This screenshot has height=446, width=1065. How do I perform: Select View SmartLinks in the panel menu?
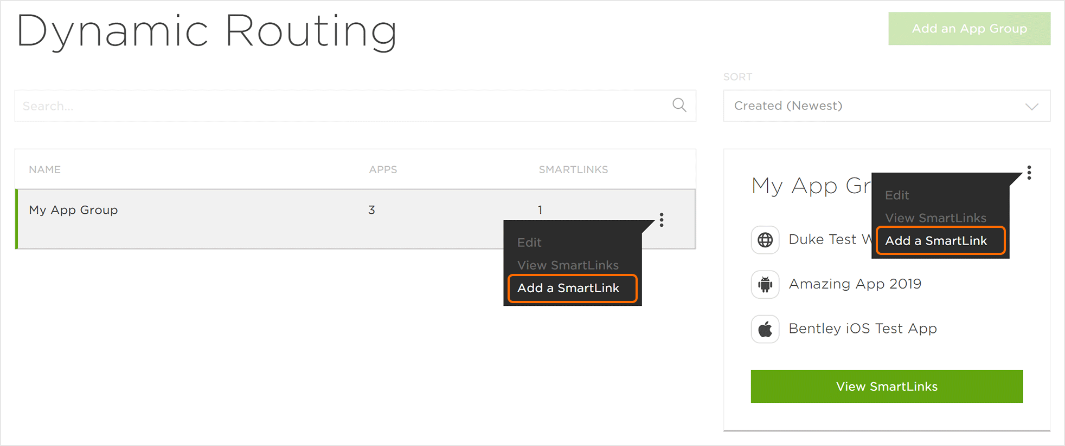coord(935,218)
